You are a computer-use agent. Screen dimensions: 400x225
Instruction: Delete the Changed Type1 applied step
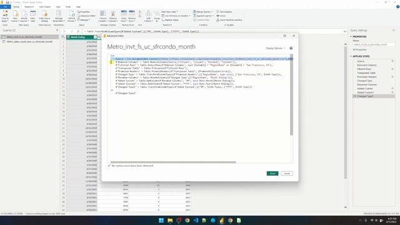pyautogui.click(x=355, y=96)
